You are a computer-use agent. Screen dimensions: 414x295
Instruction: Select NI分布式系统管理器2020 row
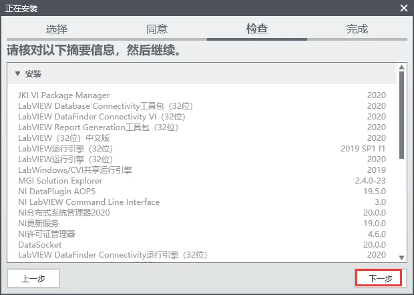(x=202, y=213)
